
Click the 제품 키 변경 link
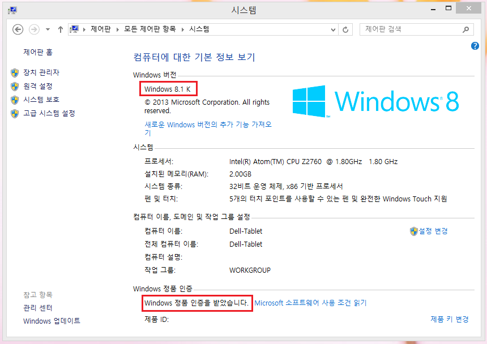450,319
